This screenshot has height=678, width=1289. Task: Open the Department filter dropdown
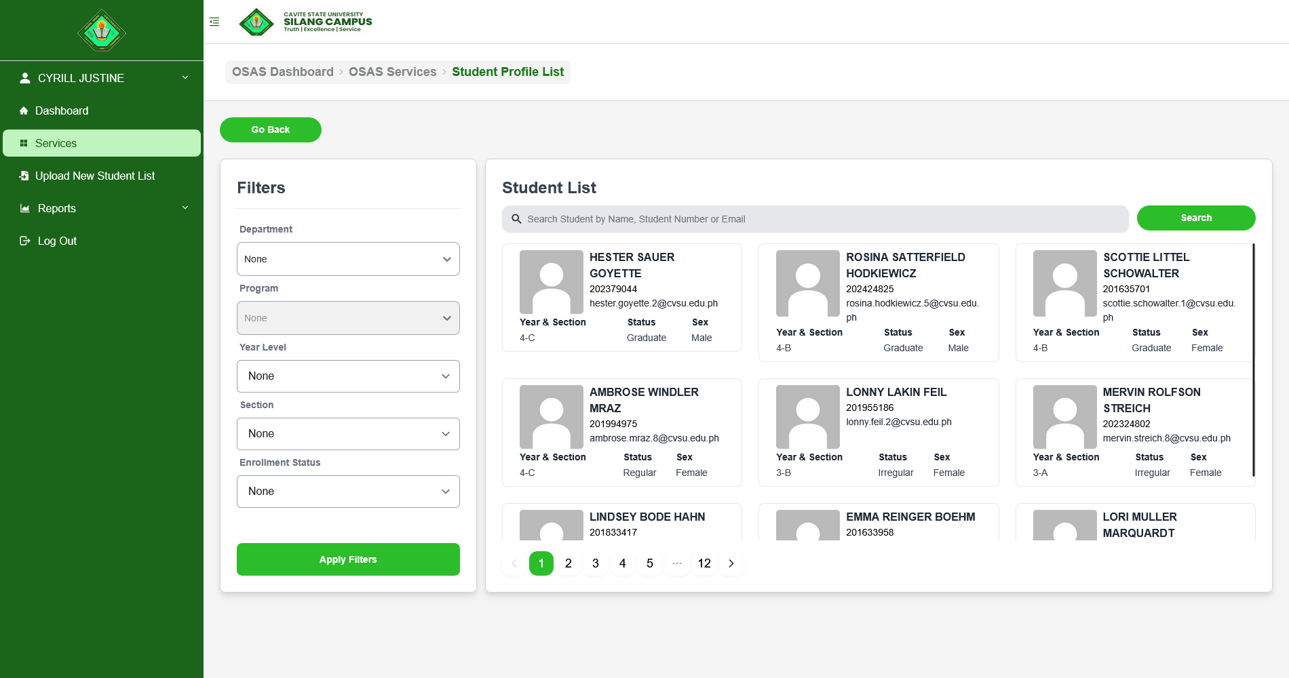[348, 259]
